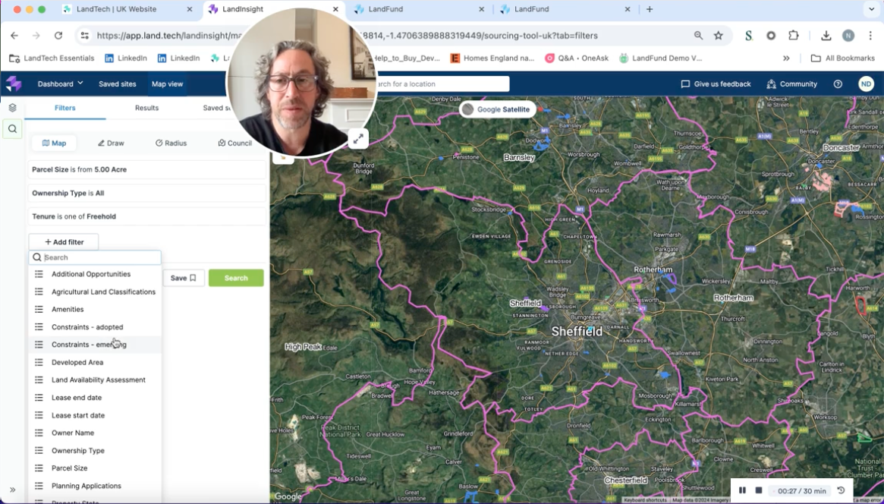Image resolution: width=884 pixels, height=504 pixels.
Task: Choose the Council search area mode
Action: click(x=234, y=143)
